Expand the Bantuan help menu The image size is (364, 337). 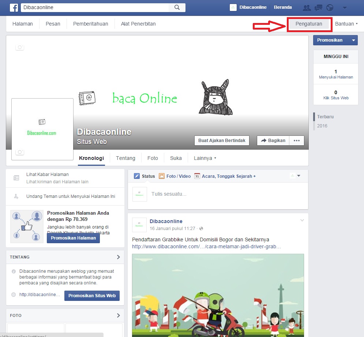point(346,24)
